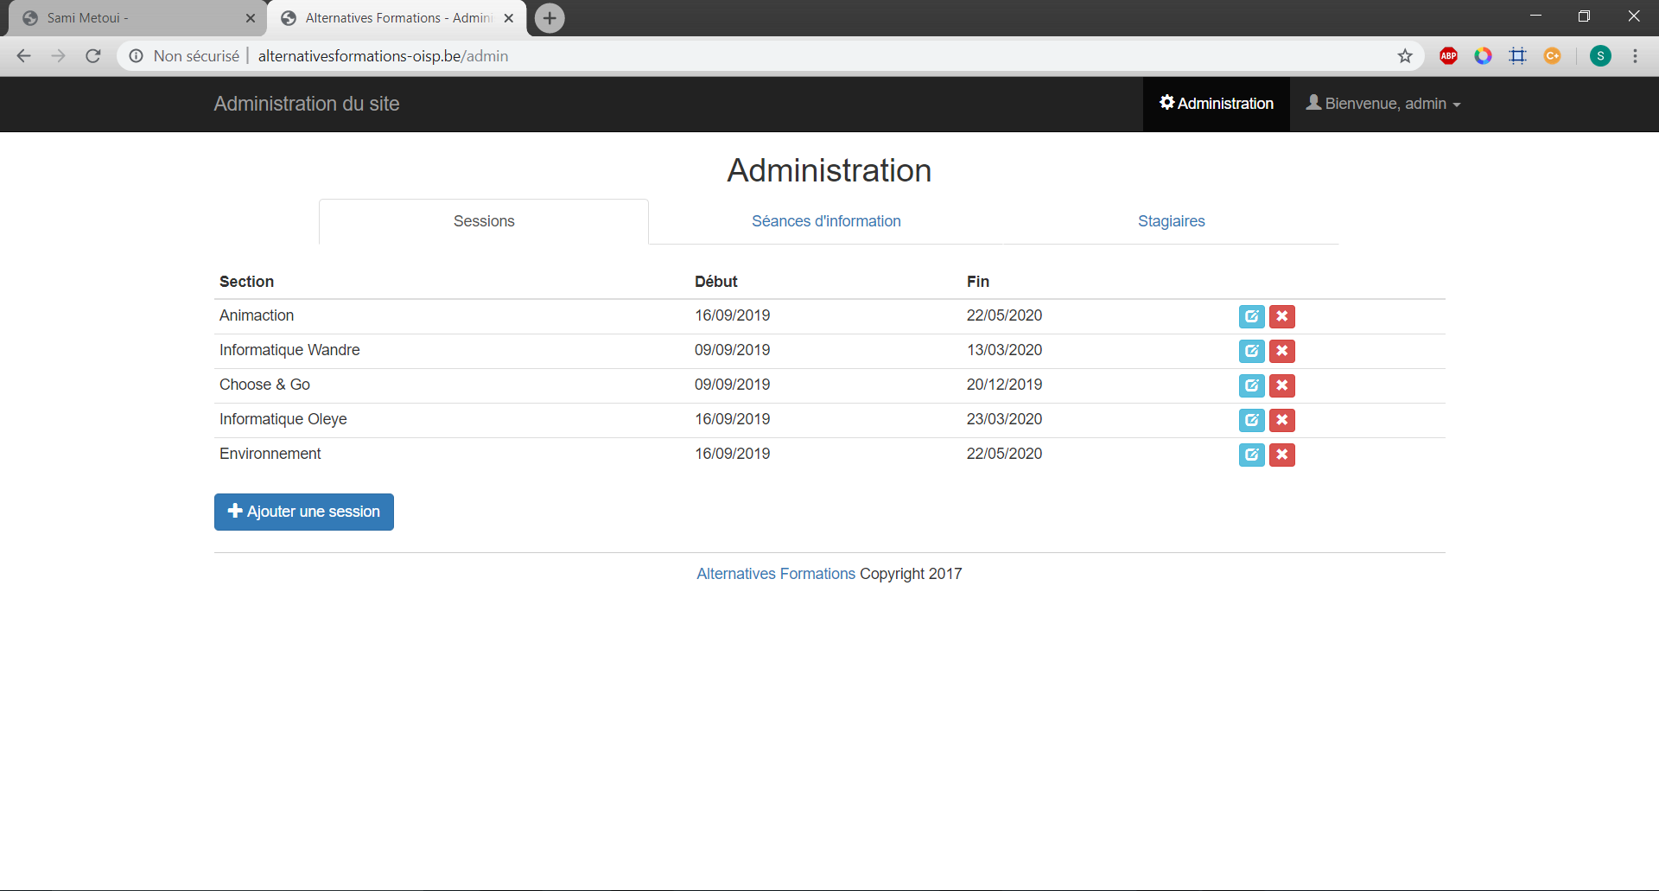Open the AdBlock Plus extension
1659x891 pixels.
click(1448, 56)
